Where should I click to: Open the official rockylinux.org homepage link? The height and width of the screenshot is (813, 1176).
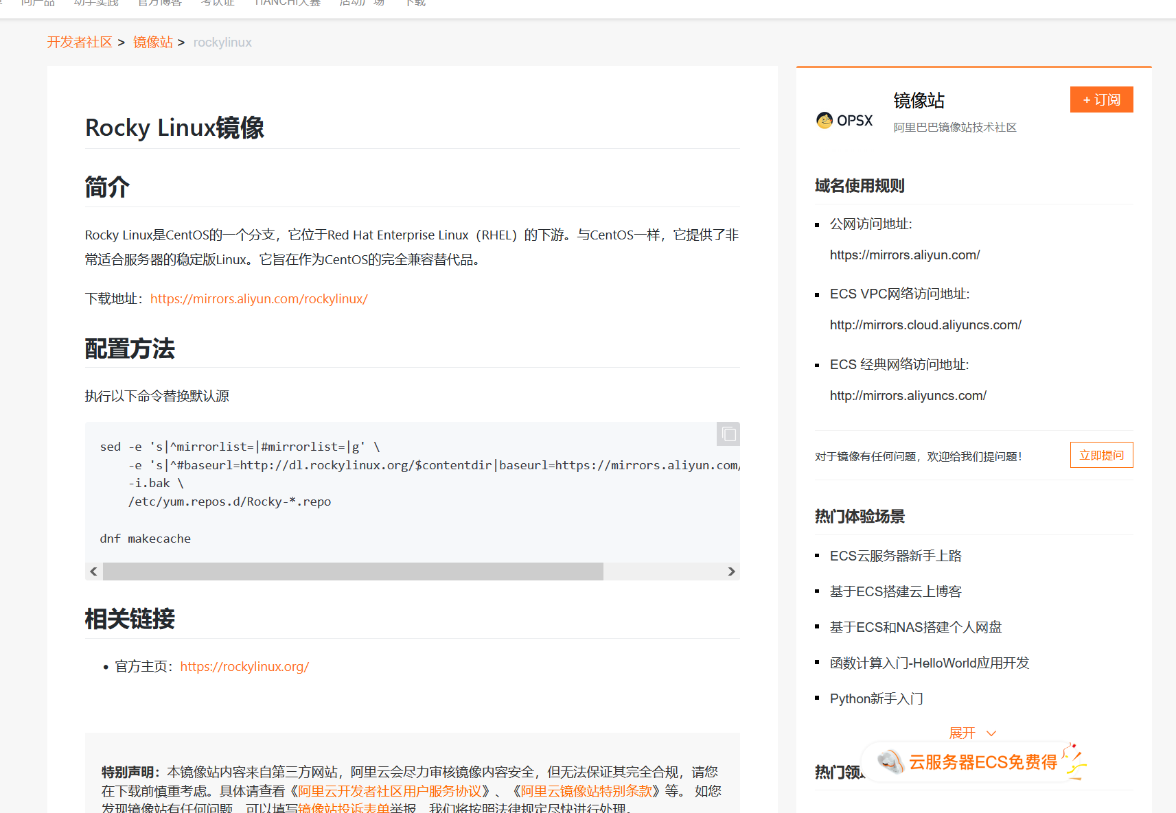[x=244, y=666]
